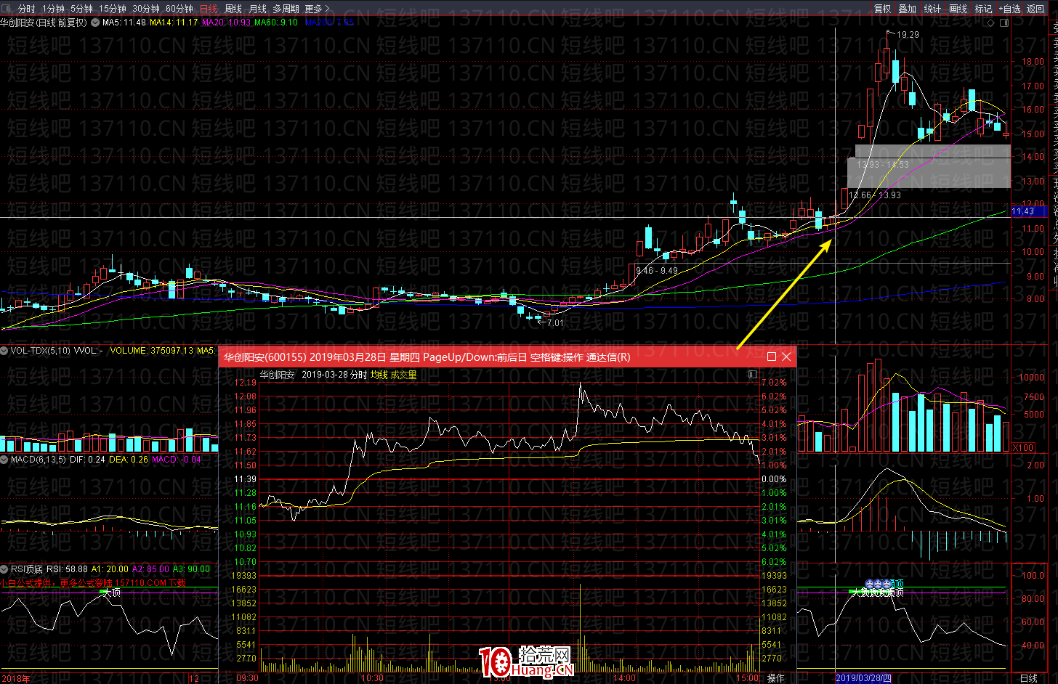Click the 7.02% percent label in popup
The height and width of the screenshot is (684, 1058).
click(774, 383)
